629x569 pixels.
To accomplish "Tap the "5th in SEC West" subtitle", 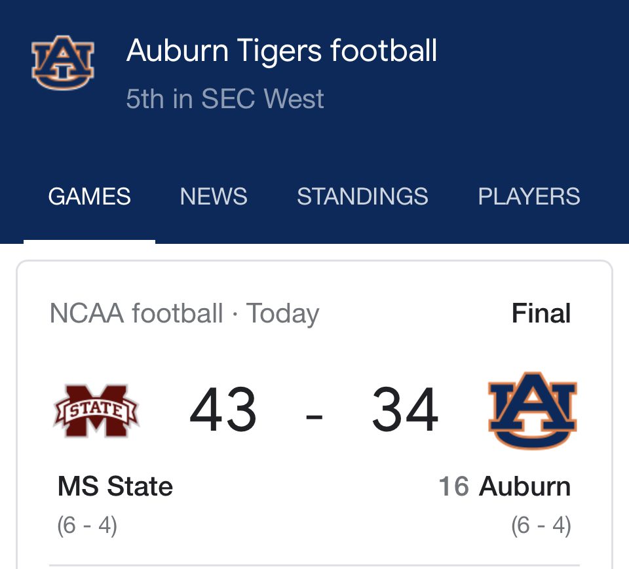I will pyautogui.click(x=225, y=99).
